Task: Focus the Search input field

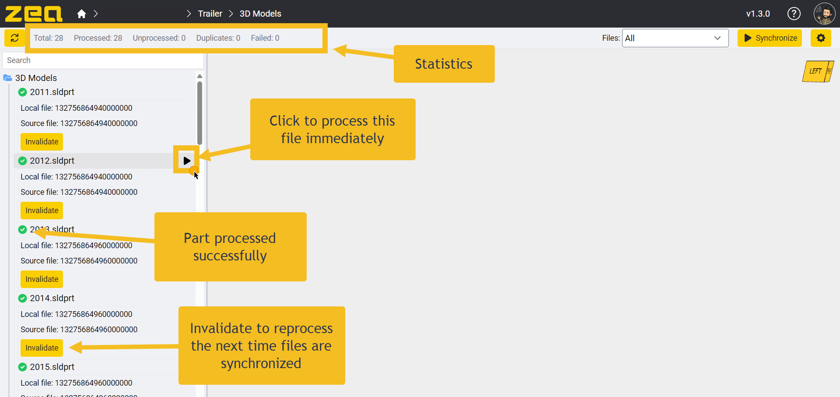Action: click(x=103, y=60)
